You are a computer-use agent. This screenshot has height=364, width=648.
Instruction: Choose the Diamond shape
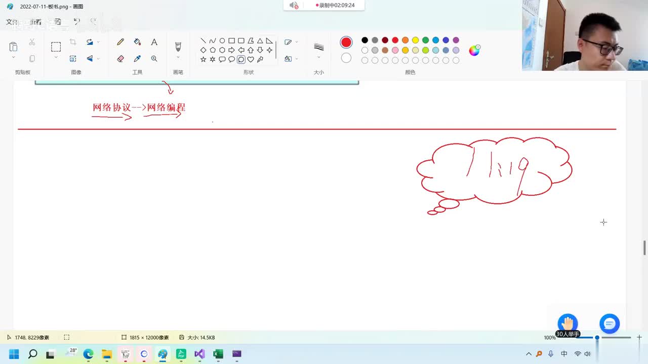pos(203,50)
